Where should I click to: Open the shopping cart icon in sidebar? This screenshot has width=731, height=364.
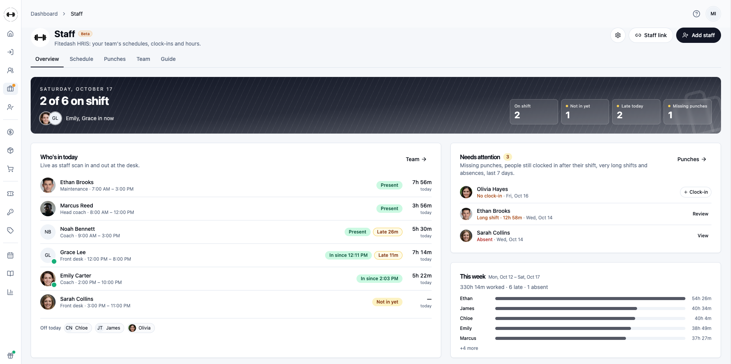[x=10, y=169]
